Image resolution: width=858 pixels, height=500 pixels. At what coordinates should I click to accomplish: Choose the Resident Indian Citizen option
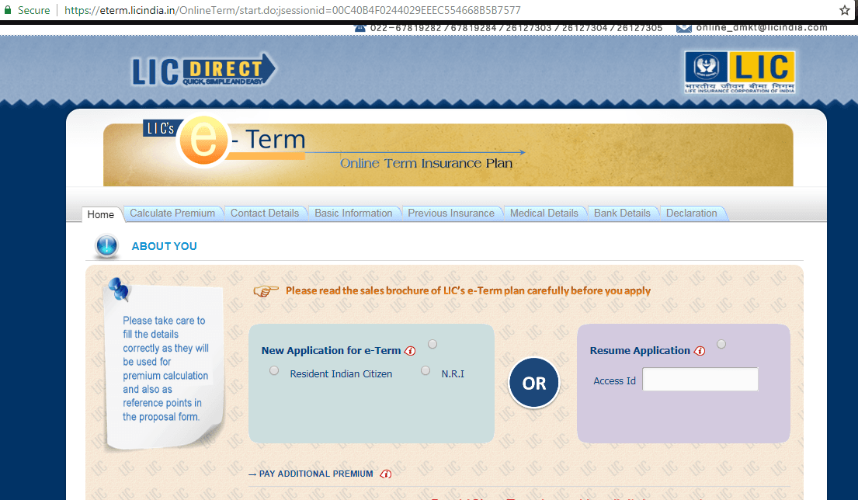point(274,371)
